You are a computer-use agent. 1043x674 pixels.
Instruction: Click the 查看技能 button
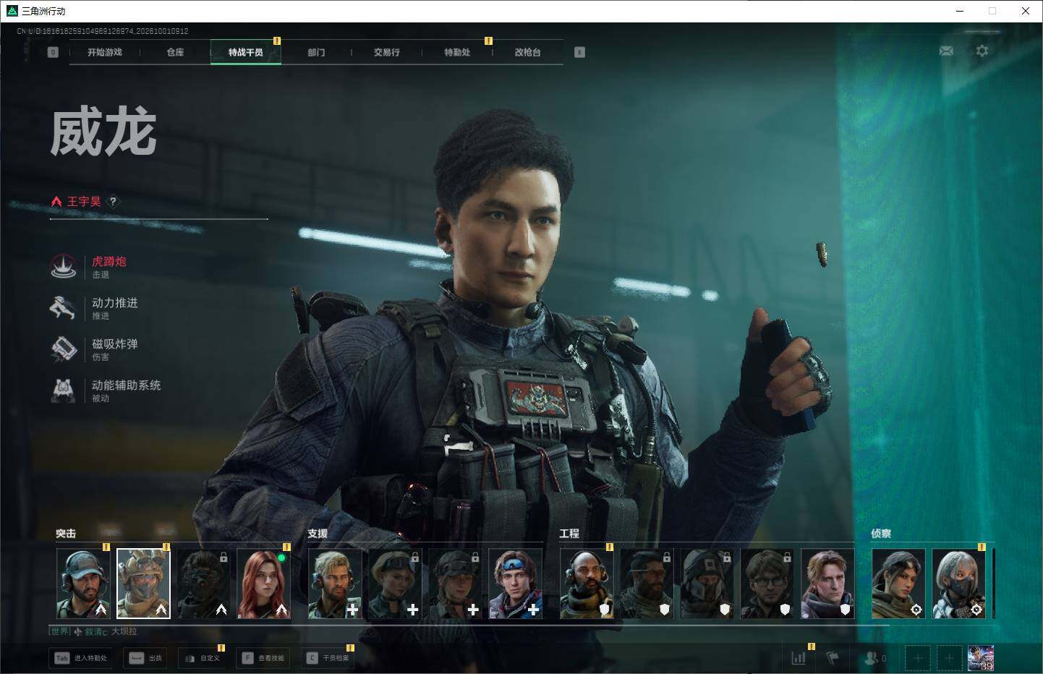263,658
